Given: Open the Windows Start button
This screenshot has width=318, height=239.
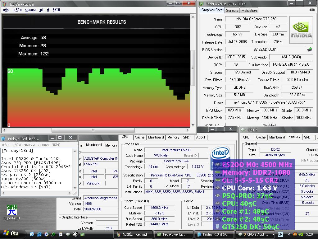Looking at the screenshot, I should [x=11, y=234].
